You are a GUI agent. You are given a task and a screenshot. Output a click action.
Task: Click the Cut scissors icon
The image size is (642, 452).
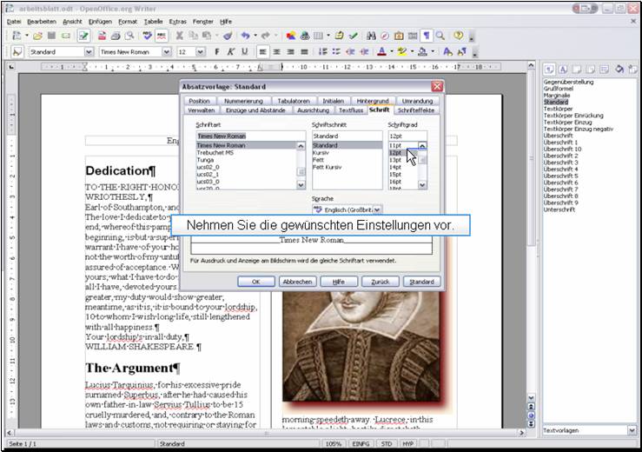[180, 36]
